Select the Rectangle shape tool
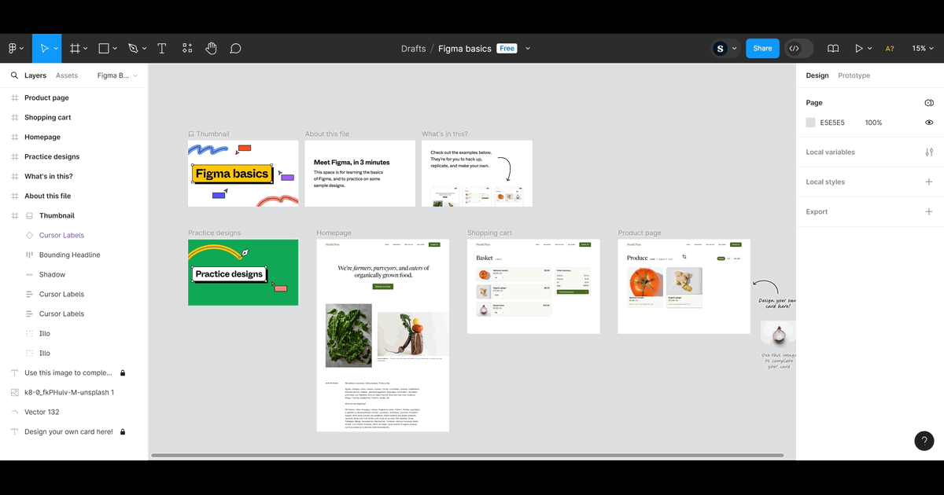The height and width of the screenshot is (495, 944). tap(104, 48)
